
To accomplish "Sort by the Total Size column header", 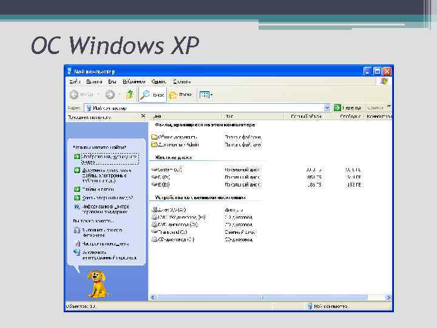I will click(x=305, y=116).
